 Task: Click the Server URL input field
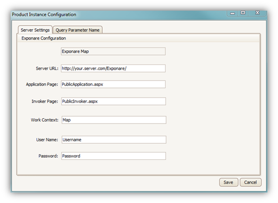click(x=113, y=68)
